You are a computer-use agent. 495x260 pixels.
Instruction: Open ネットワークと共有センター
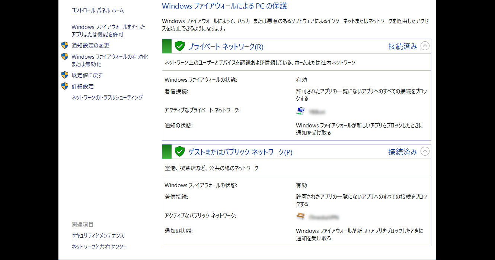(x=99, y=247)
